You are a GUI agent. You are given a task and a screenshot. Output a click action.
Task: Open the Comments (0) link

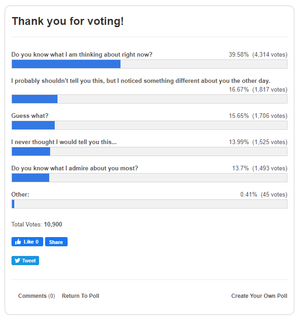click(x=36, y=296)
